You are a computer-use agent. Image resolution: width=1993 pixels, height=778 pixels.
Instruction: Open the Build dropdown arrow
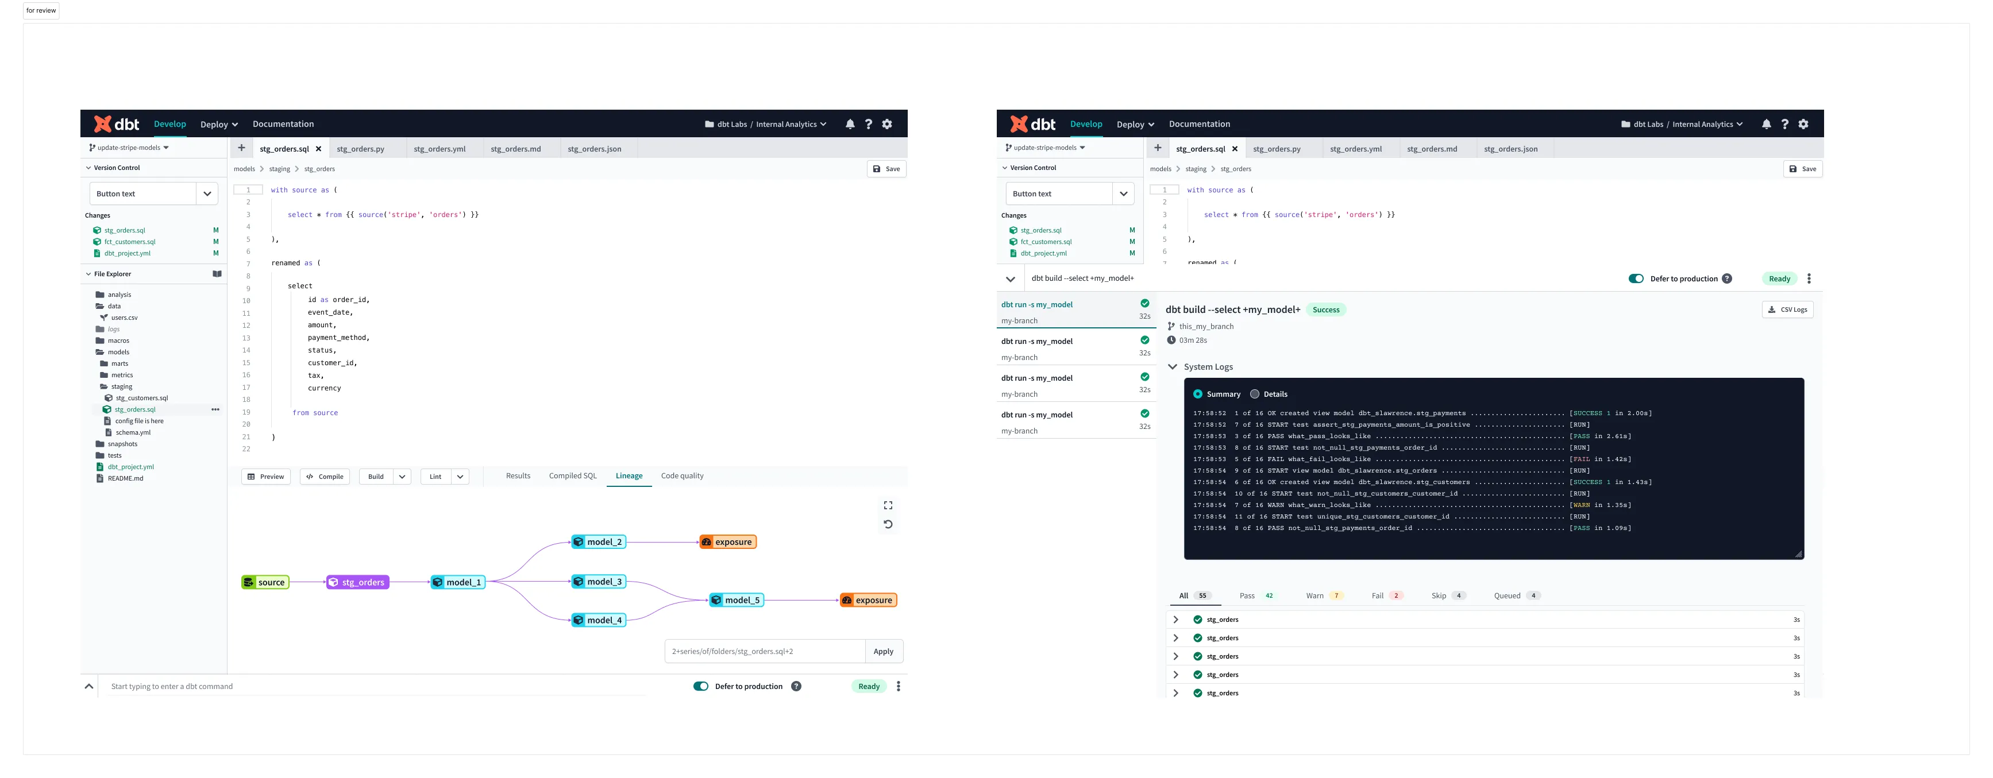pos(402,477)
